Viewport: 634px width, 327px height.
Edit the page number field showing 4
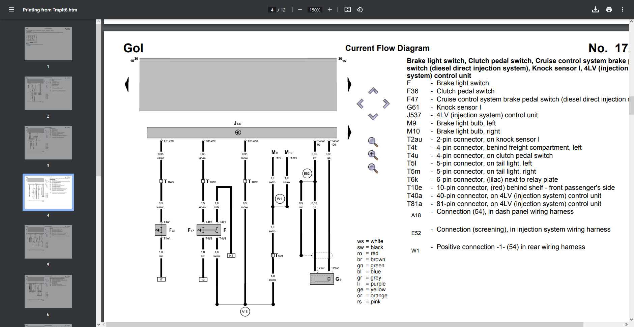pyautogui.click(x=272, y=10)
